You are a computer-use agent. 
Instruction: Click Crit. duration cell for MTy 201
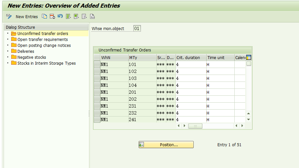point(191,92)
